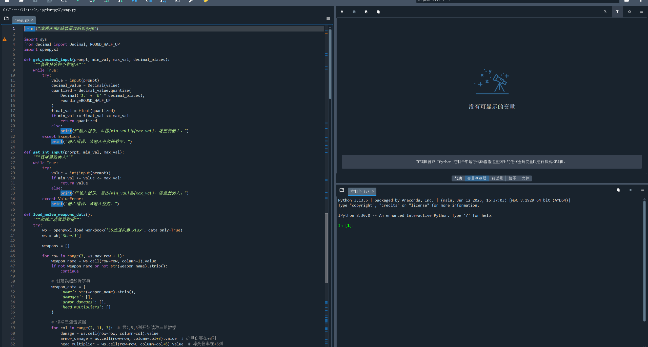Open the IPython console options menu
The height and width of the screenshot is (347, 648).
click(x=642, y=190)
